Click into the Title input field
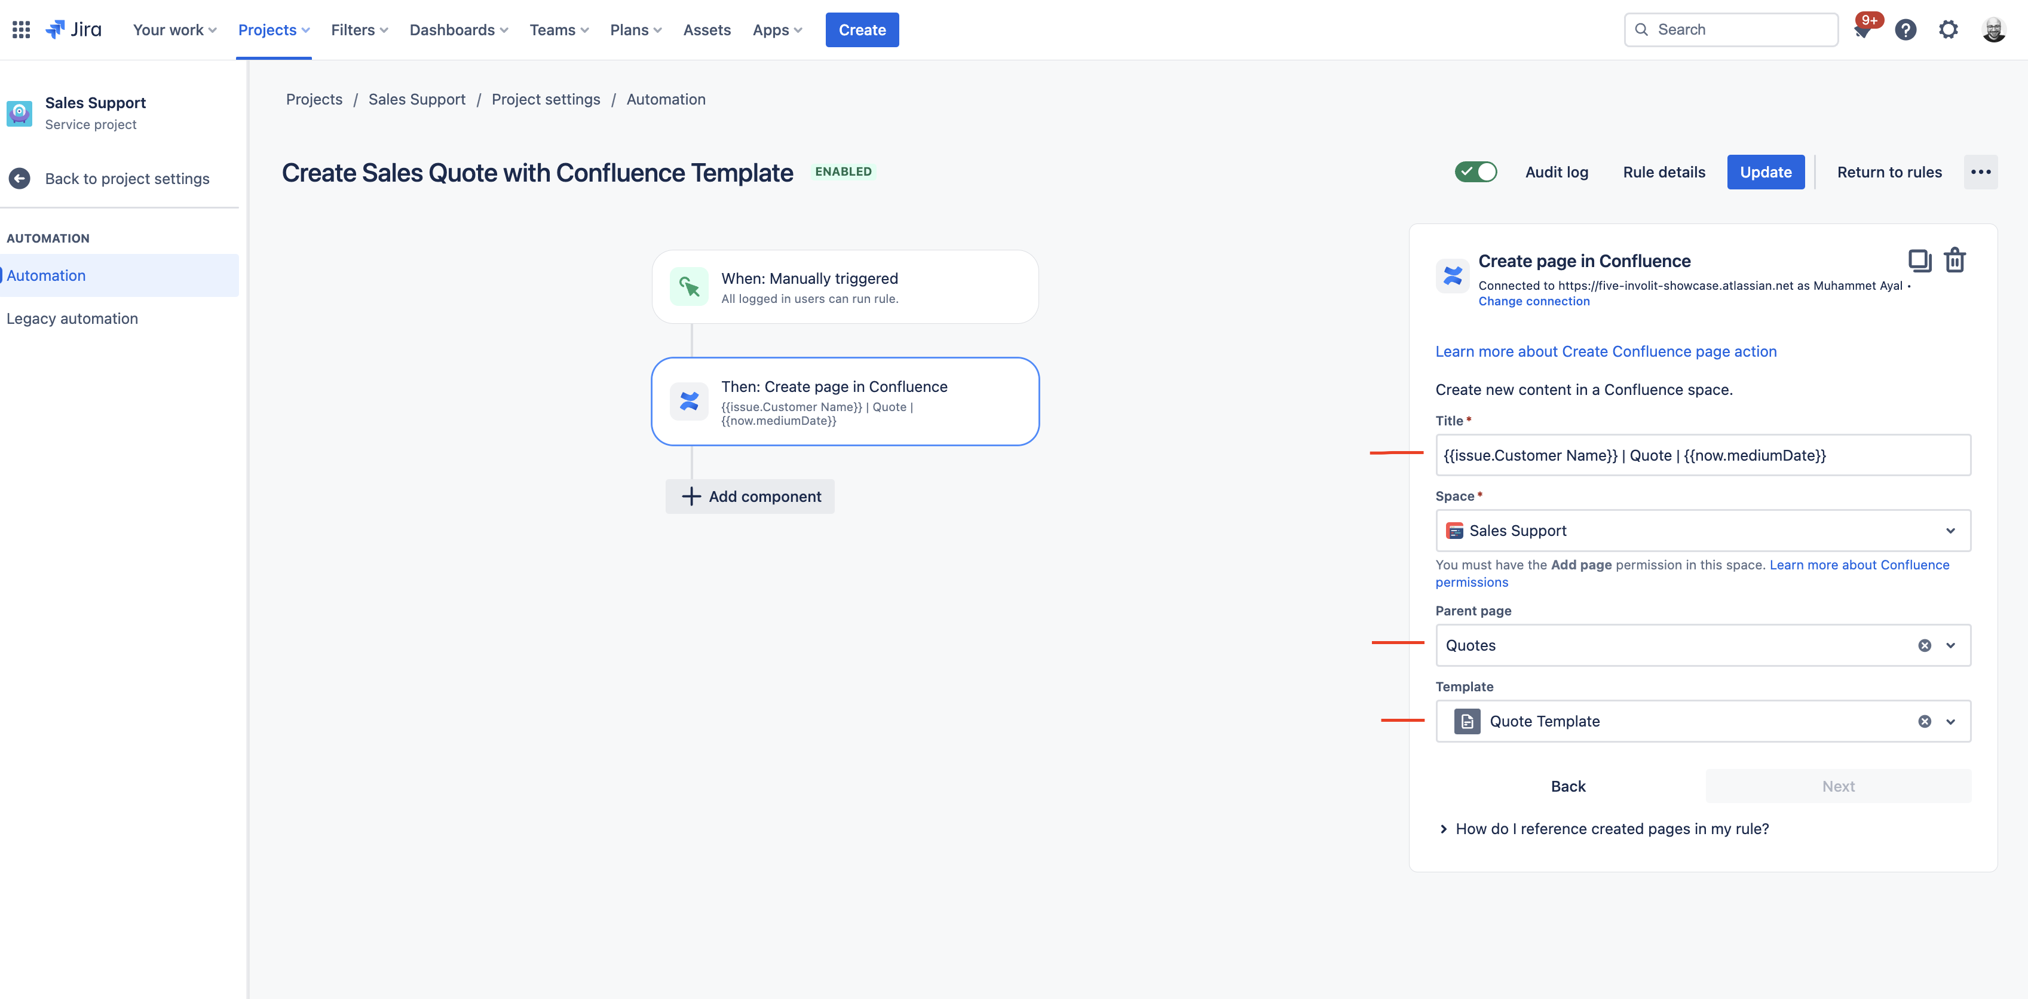Screen dimensions: 2028x999 (x=1703, y=455)
